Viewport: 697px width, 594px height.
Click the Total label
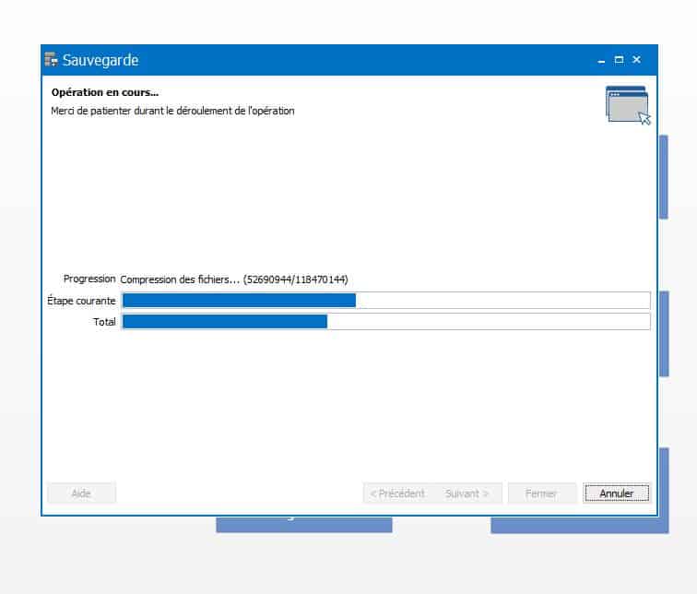point(104,322)
